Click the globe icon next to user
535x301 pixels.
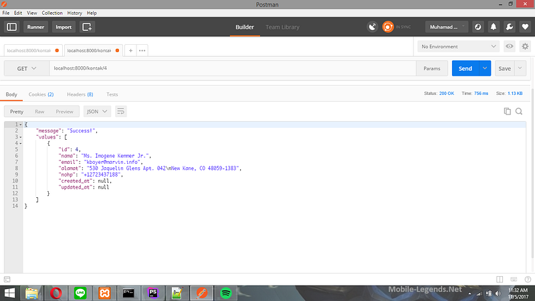477,27
